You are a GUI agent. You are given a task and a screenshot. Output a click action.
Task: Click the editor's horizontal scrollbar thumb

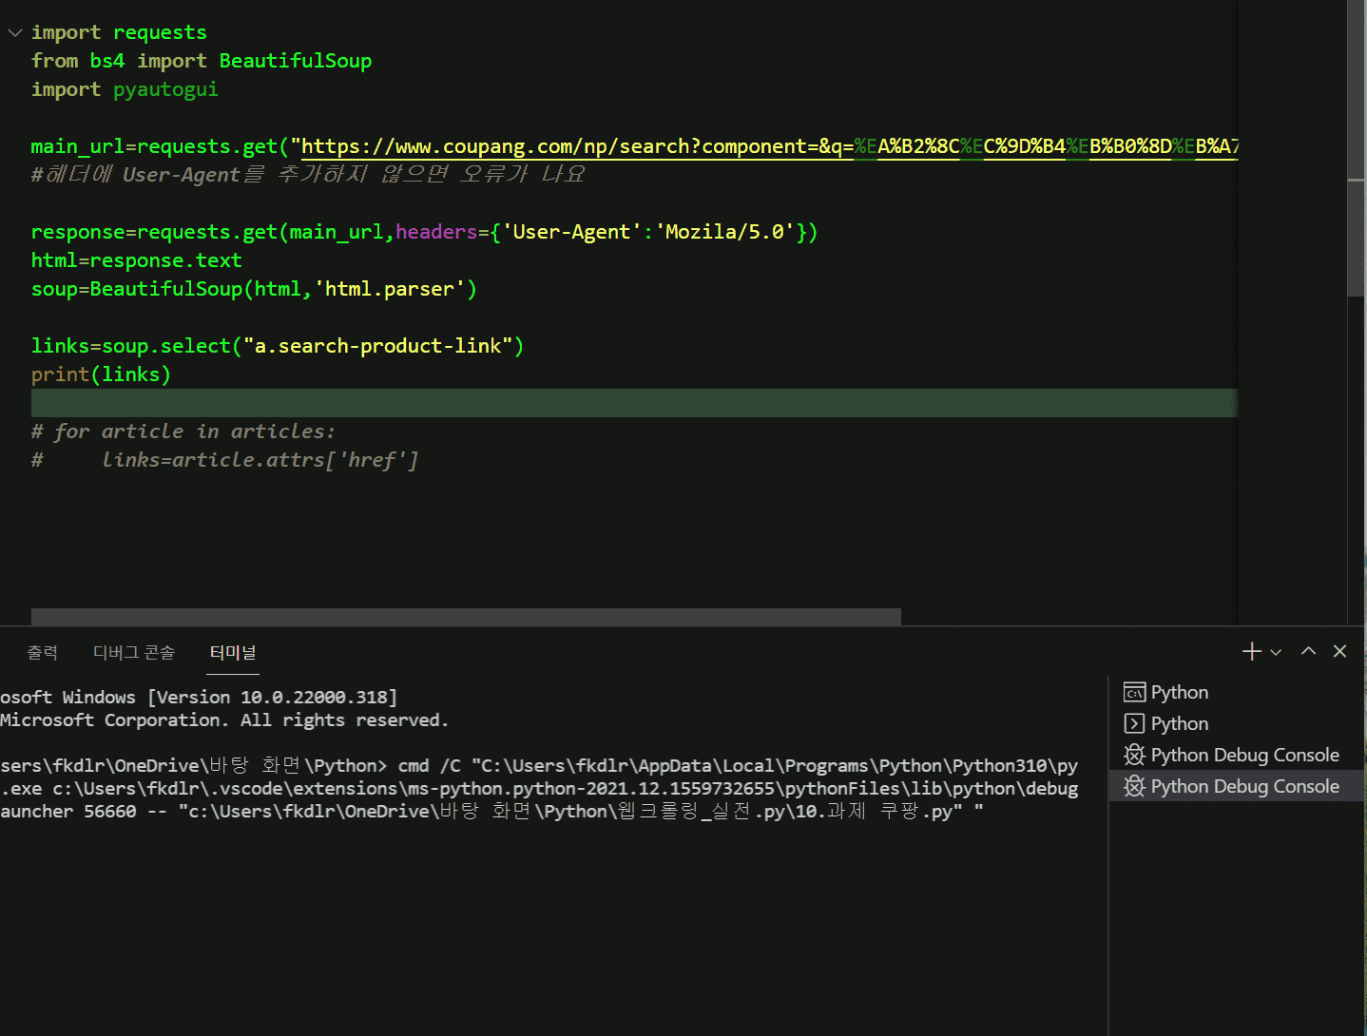click(x=466, y=617)
